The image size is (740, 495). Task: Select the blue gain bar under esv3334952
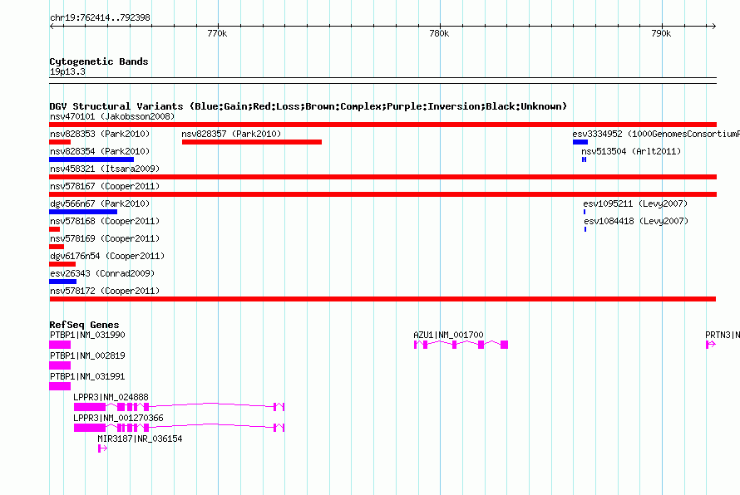580,142
